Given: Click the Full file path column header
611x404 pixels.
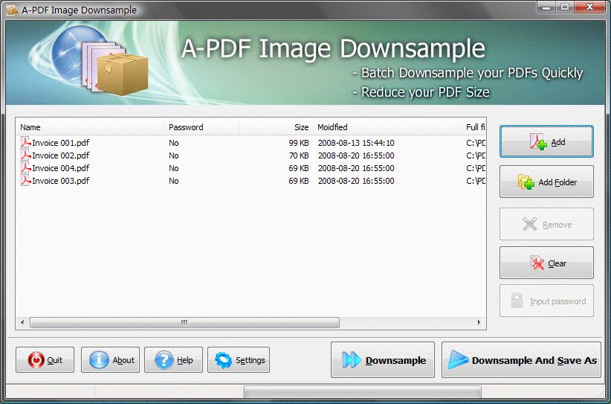Looking at the screenshot, I should point(473,127).
